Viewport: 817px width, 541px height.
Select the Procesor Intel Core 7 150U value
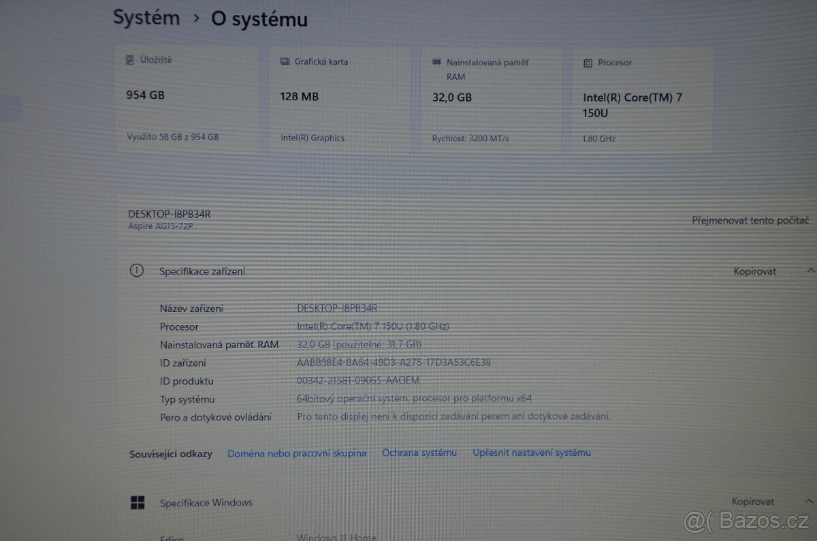point(373,326)
